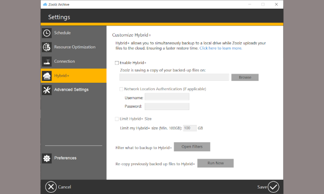Click the Save checkmark circle icon
324x194 pixels.
[273, 187]
